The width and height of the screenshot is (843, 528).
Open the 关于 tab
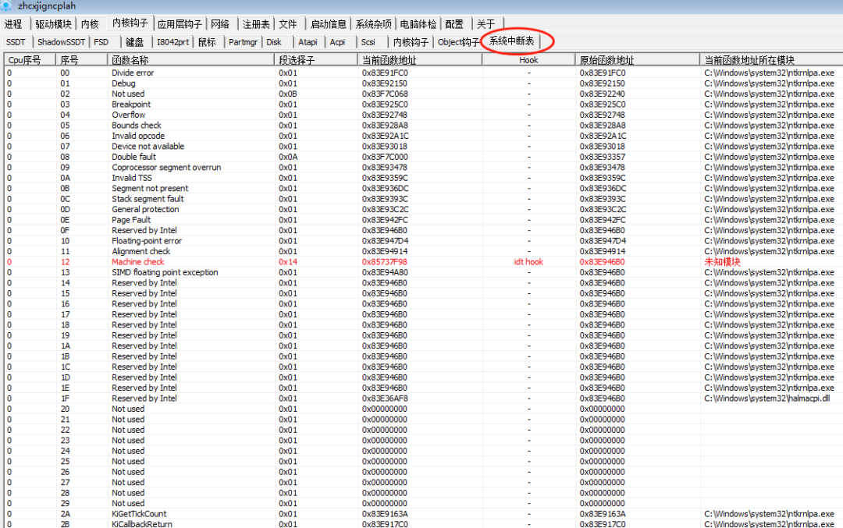click(486, 24)
